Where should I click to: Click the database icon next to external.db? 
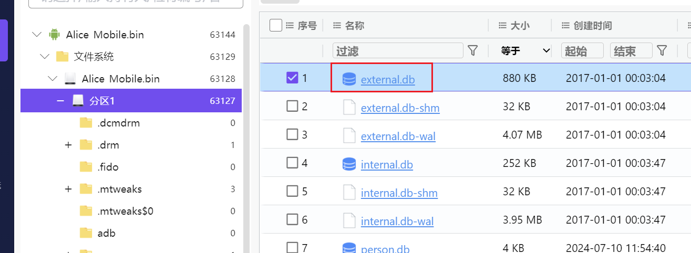click(x=349, y=79)
